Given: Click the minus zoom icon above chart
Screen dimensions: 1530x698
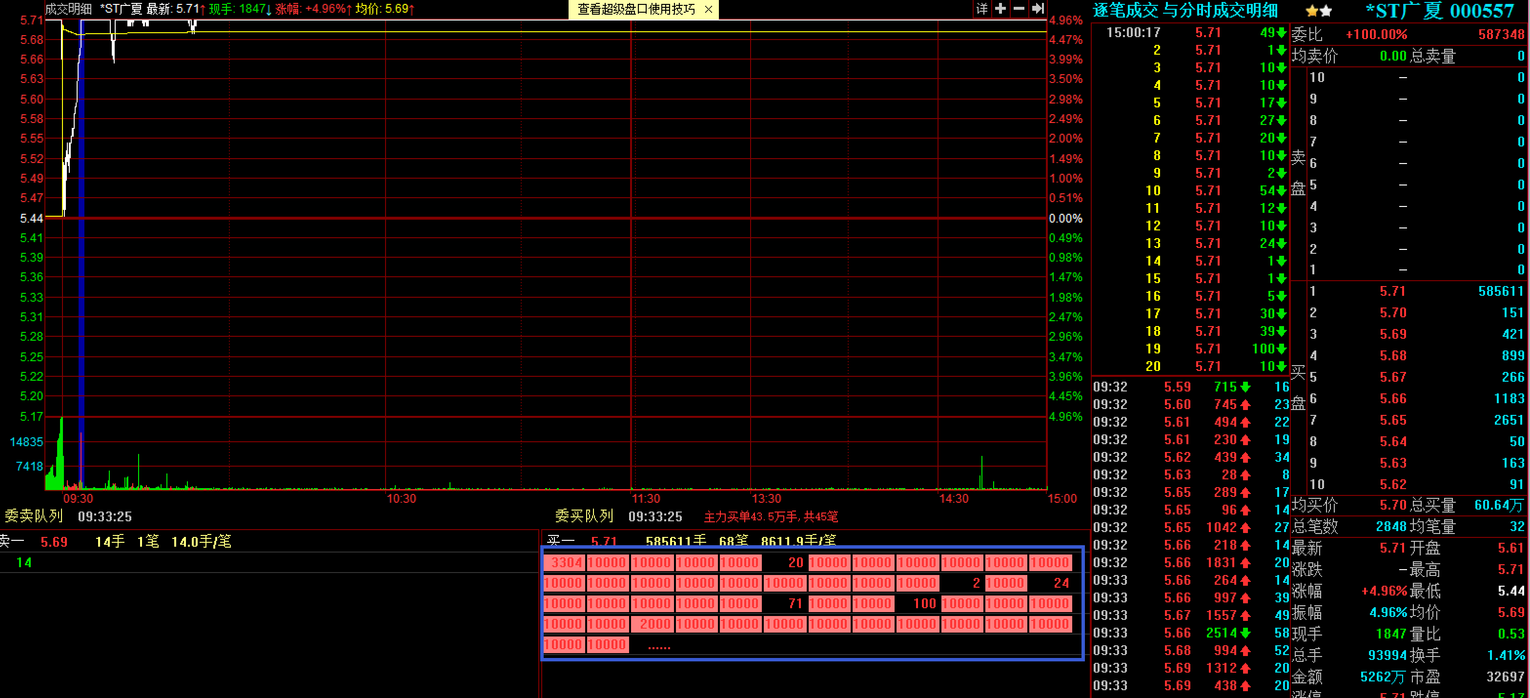Looking at the screenshot, I should tap(1019, 9).
